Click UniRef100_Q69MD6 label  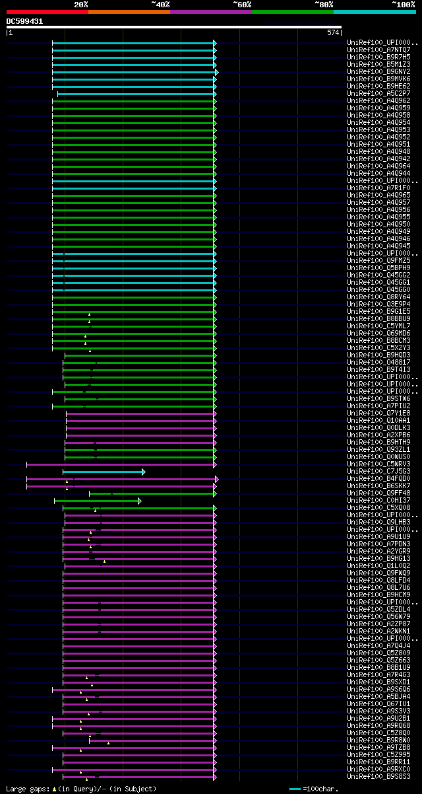(x=378, y=333)
